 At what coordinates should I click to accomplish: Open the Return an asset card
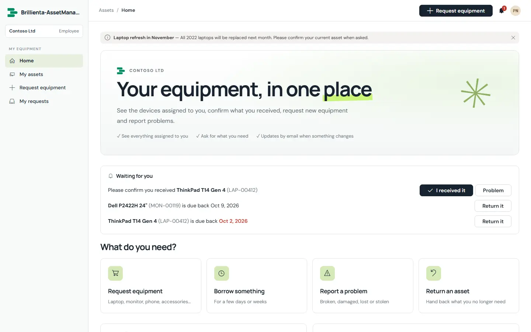(x=469, y=286)
